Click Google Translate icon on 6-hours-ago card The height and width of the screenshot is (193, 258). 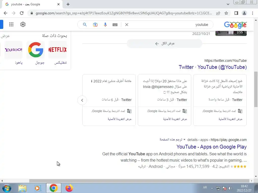click(129, 111)
